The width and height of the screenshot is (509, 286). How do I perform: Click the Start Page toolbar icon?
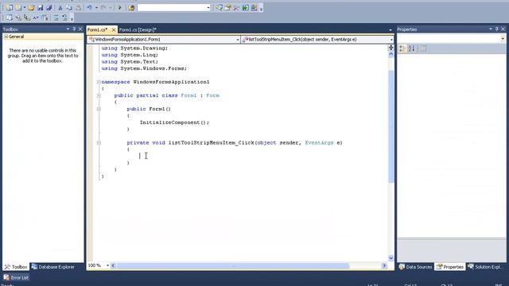(x=246, y=7)
